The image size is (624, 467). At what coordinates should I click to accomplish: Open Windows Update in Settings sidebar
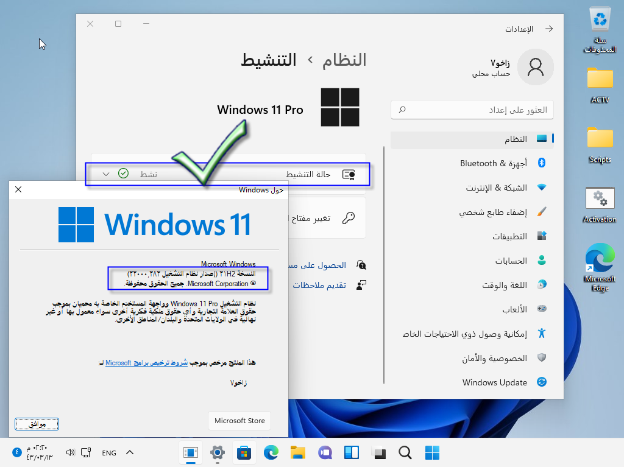click(x=472, y=382)
